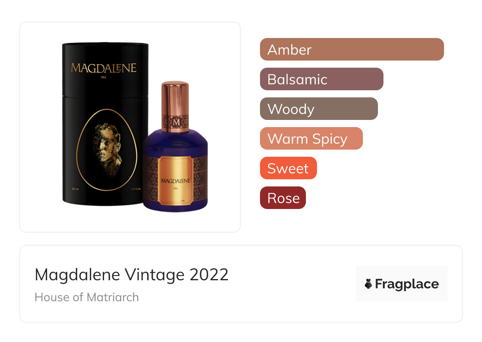This screenshot has height=342, width=482.
Task: Choose the Woody accord bar
Action: 319,109
